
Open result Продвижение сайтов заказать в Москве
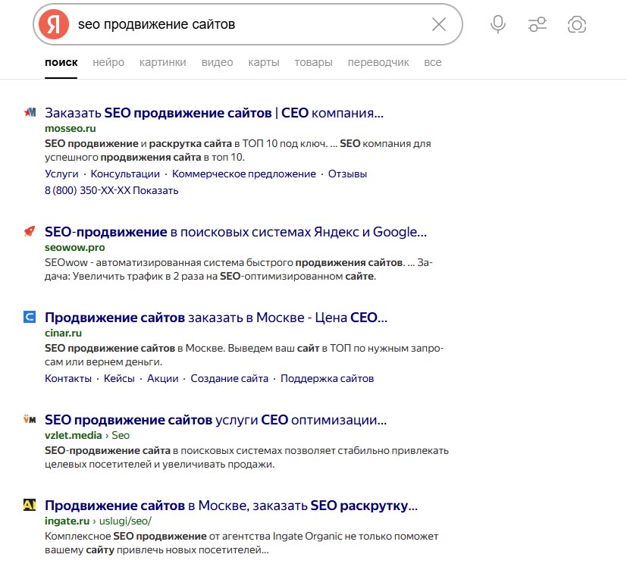(x=216, y=318)
